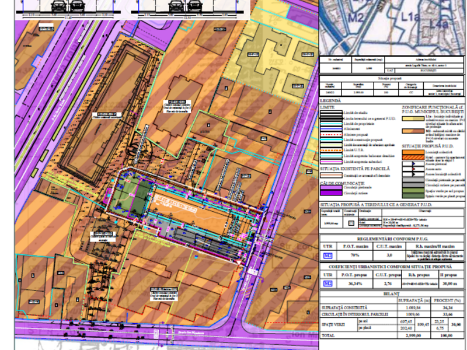Image resolution: width=467 pixels, height=350 pixels.
Task: Click the TOTAL row in the BILANȚ table
Action: 392,335
